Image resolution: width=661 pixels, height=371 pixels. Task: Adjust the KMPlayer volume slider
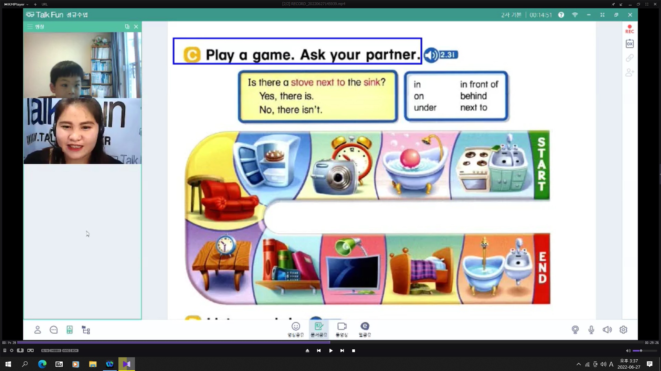click(x=641, y=351)
